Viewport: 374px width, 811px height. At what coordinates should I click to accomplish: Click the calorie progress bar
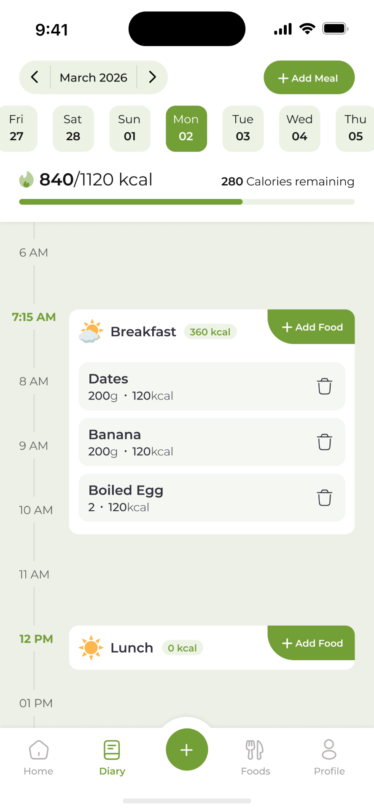coord(187,202)
